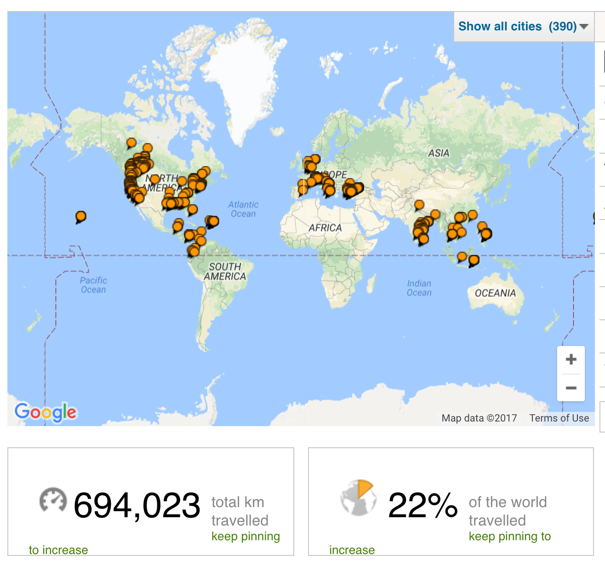Click the SOUTH AMERICA map label
Image resolution: width=605 pixels, height=566 pixels.
(x=225, y=271)
